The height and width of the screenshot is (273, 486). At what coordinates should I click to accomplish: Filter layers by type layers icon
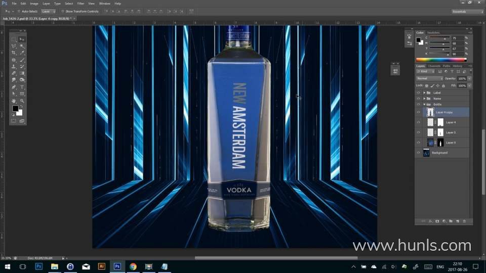tap(452, 71)
